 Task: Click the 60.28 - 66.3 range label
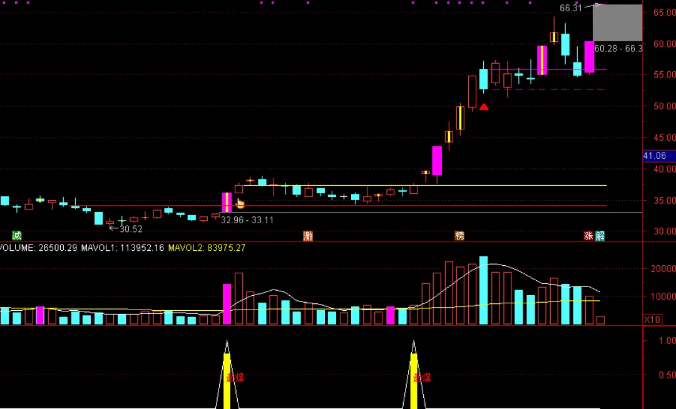click(x=618, y=49)
